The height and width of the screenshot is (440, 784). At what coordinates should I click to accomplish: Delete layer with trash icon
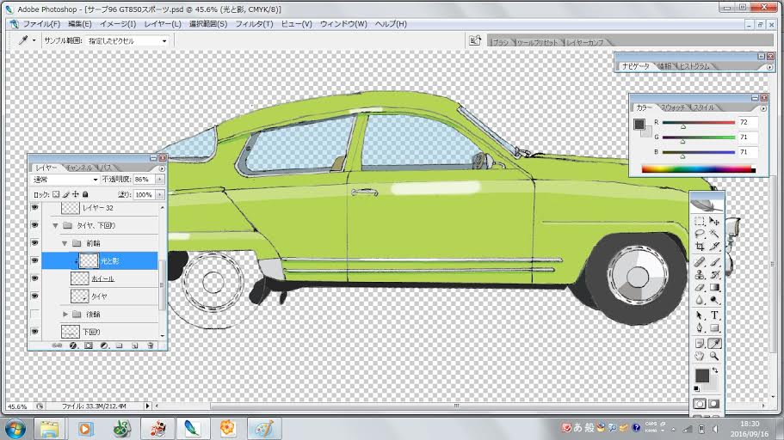tap(150, 345)
